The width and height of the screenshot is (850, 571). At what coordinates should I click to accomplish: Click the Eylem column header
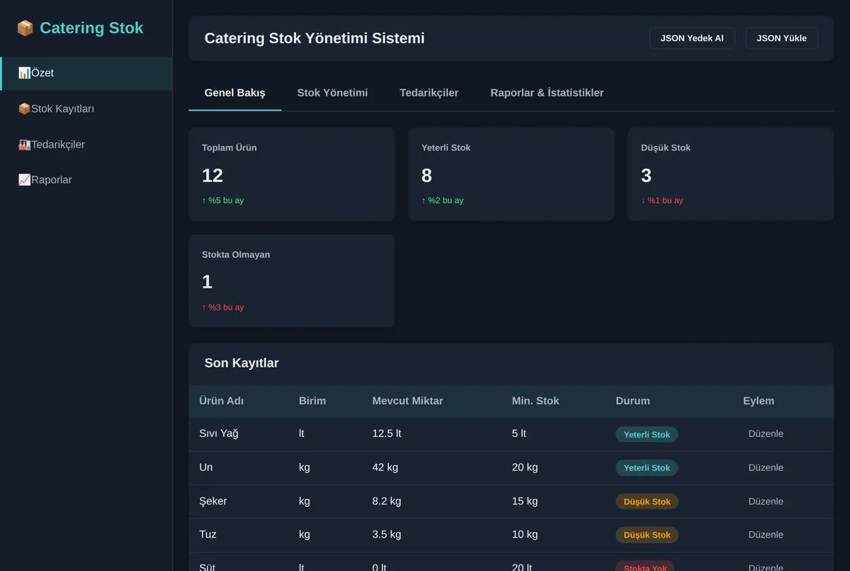[x=759, y=401]
